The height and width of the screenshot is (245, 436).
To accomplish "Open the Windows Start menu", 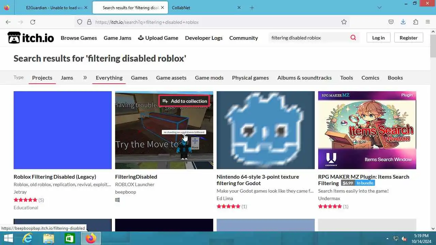I will (8, 238).
